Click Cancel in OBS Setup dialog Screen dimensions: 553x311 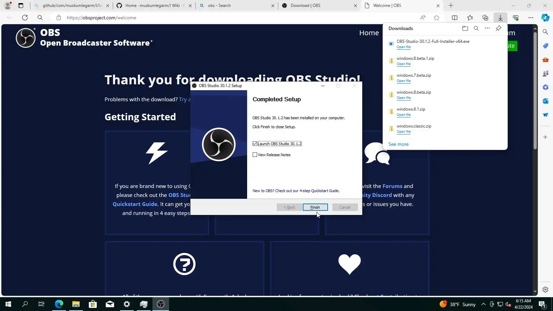click(x=345, y=207)
